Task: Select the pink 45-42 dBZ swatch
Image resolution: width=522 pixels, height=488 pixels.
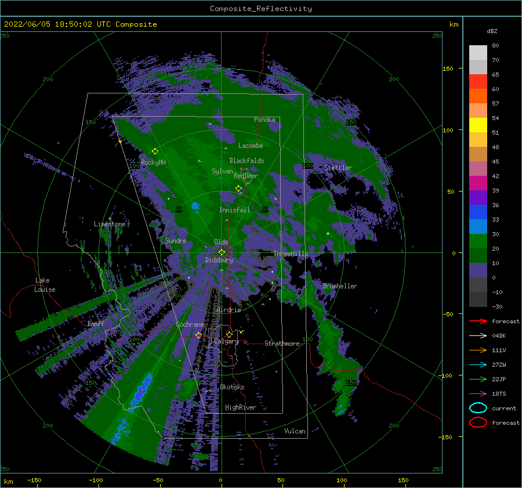Action: pos(478,168)
